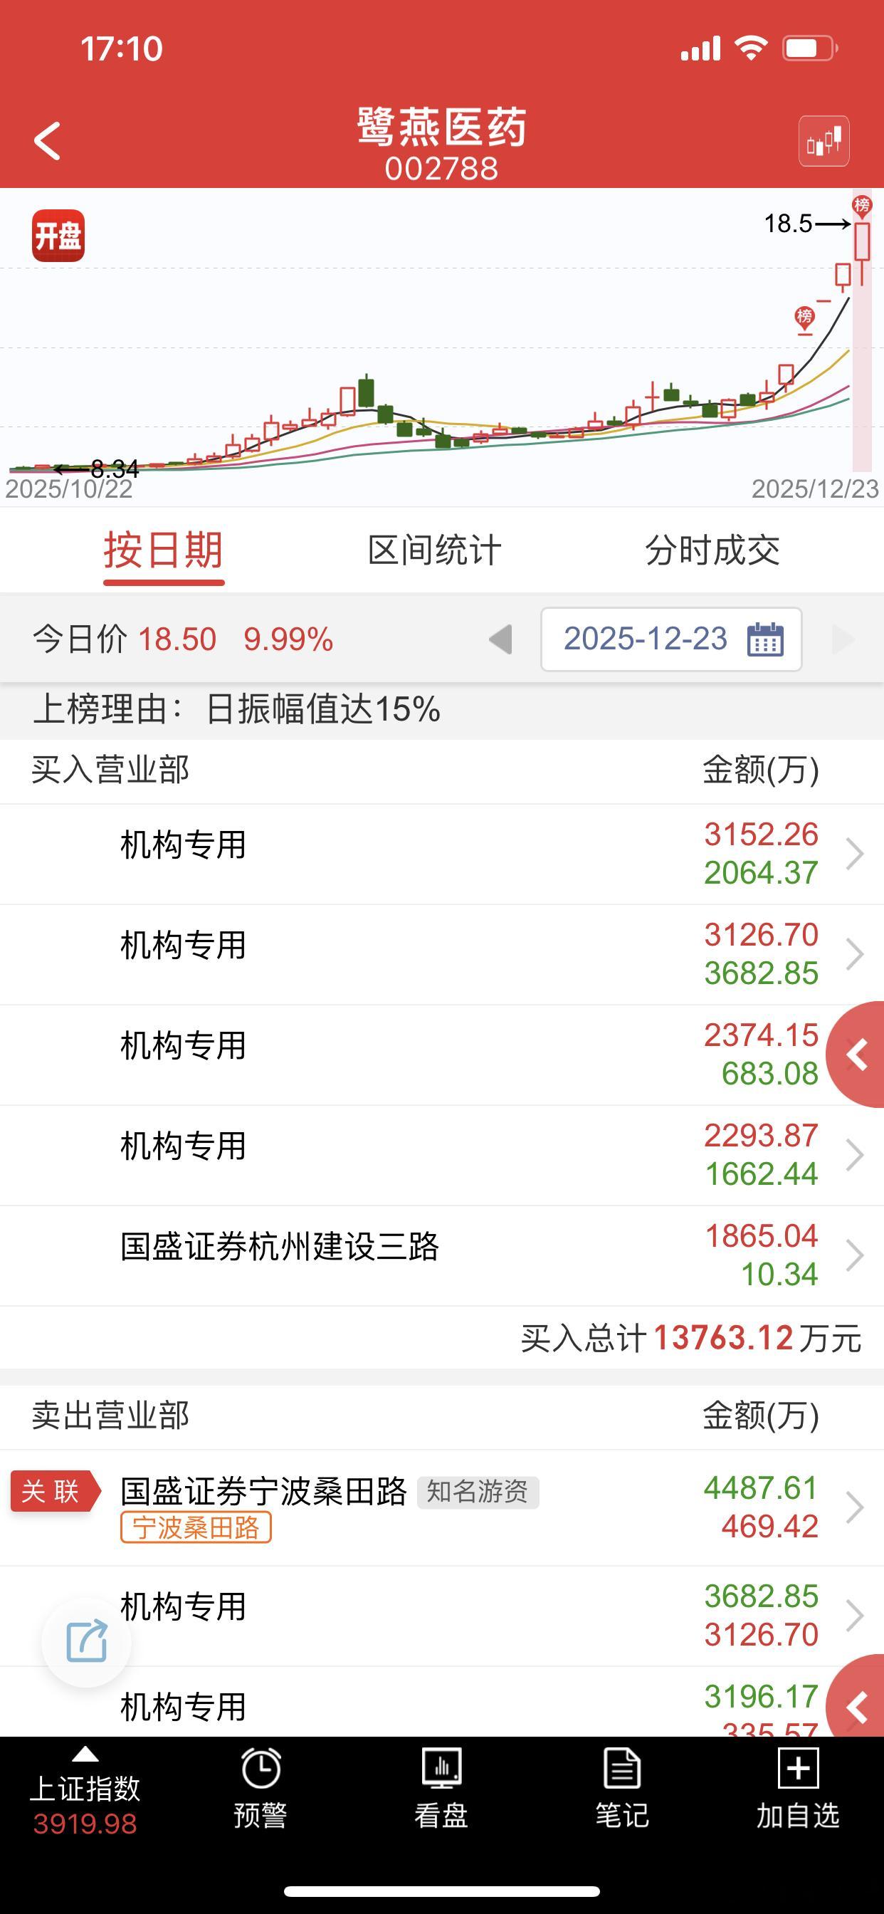Tap the 知名游资 tag
884x1914 pixels.
(x=483, y=1490)
